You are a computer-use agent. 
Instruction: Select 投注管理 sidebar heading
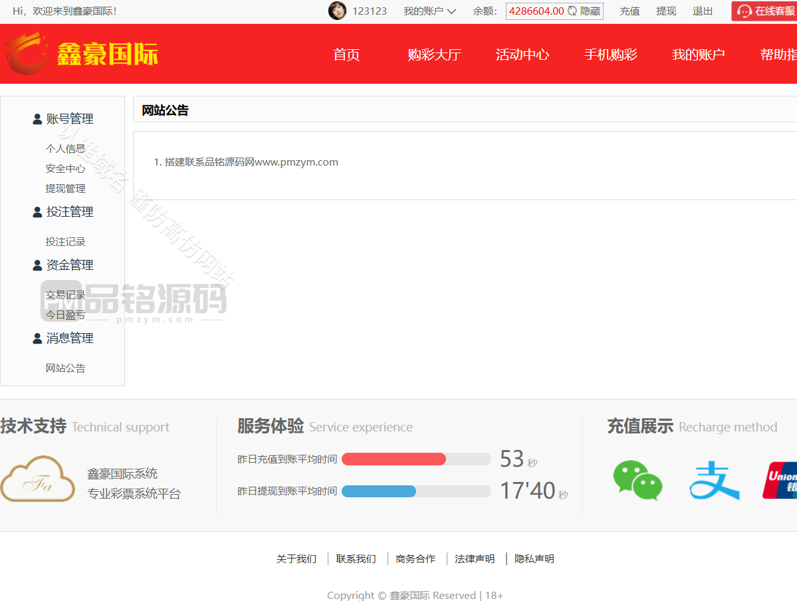pos(70,212)
